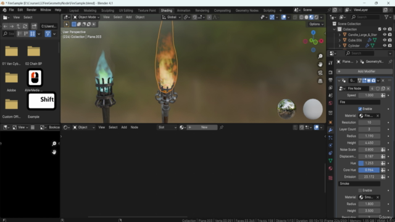
Task: Remove the Fire material assignment
Action: (x=378, y=116)
